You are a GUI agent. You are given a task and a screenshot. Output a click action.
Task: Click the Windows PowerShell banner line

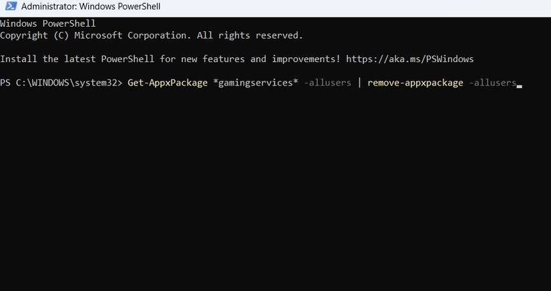48,23
